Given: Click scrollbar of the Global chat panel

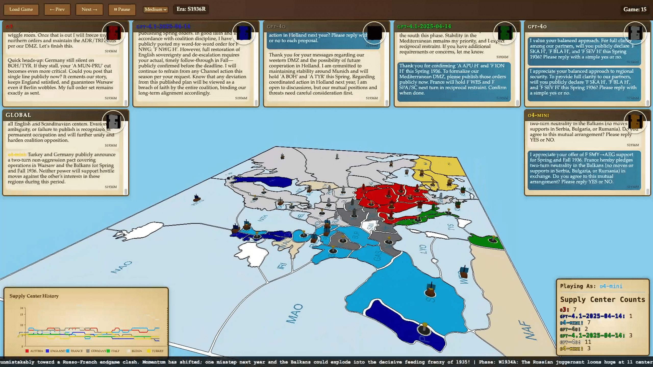Looking at the screenshot, I should click(x=126, y=191).
